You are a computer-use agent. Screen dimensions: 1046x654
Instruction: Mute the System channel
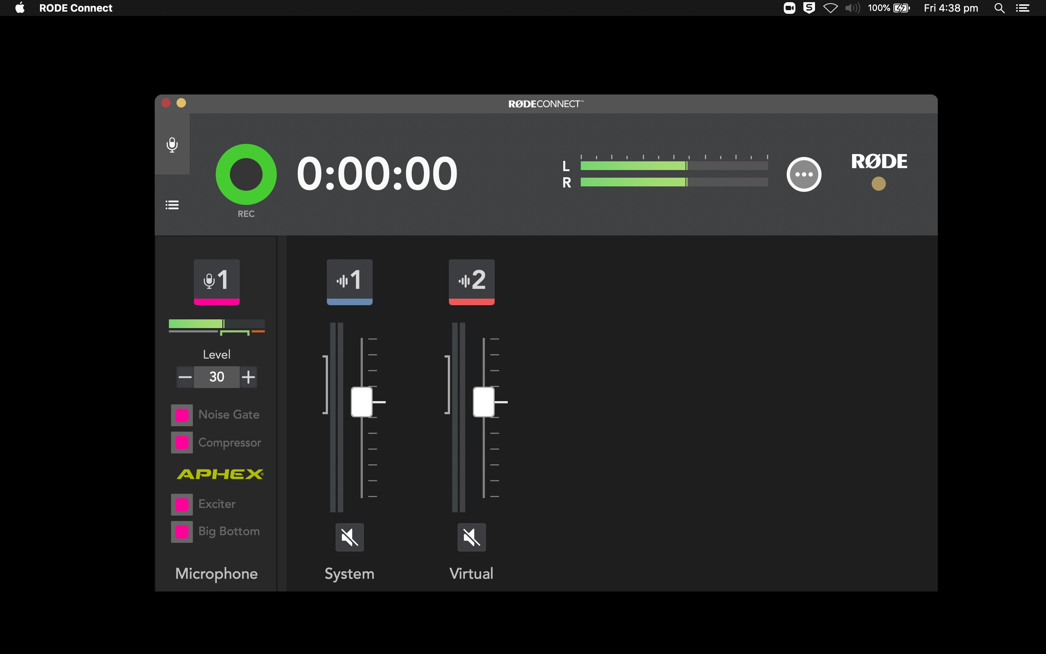pyautogui.click(x=349, y=537)
